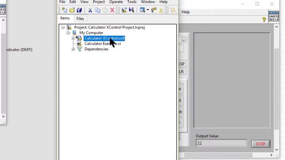
Task: Open the partially hidden calculator dropdown arrow
Action: pyautogui.click(x=183, y=40)
